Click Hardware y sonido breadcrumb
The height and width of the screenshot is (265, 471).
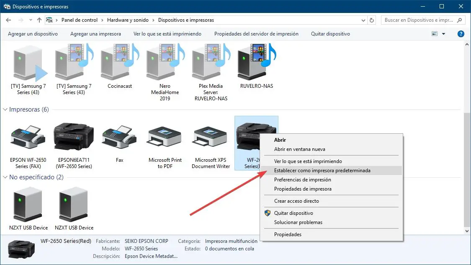tap(128, 20)
